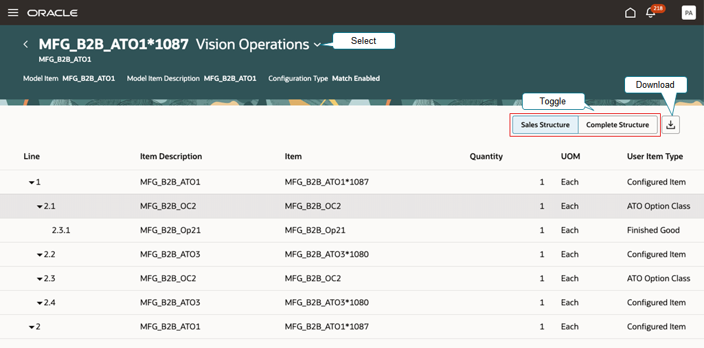704x348 pixels.
Task: Click the Oracle logo
Action: (x=52, y=12)
